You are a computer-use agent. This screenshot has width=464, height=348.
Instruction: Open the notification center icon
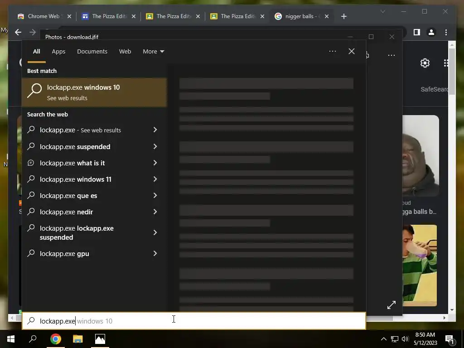click(x=450, y=339)
